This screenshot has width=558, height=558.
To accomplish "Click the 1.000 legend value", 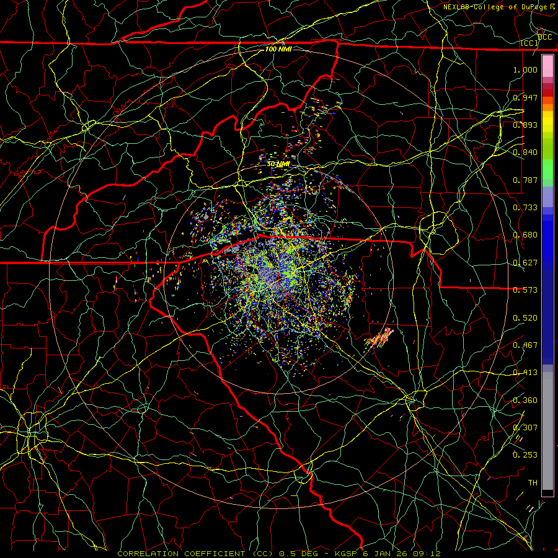I will pyautogui.click(x=525, y=69).
